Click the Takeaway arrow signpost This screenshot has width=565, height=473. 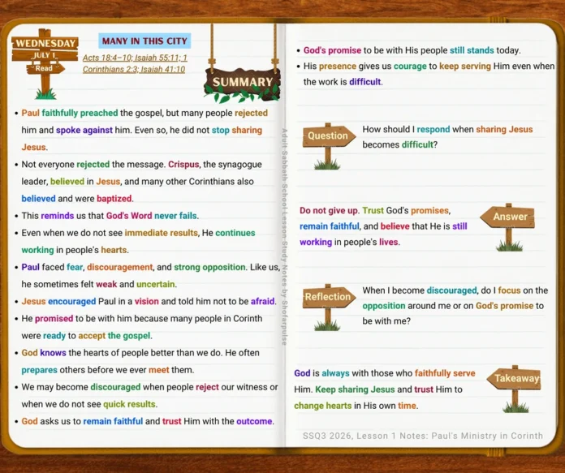tap(514, 389)
